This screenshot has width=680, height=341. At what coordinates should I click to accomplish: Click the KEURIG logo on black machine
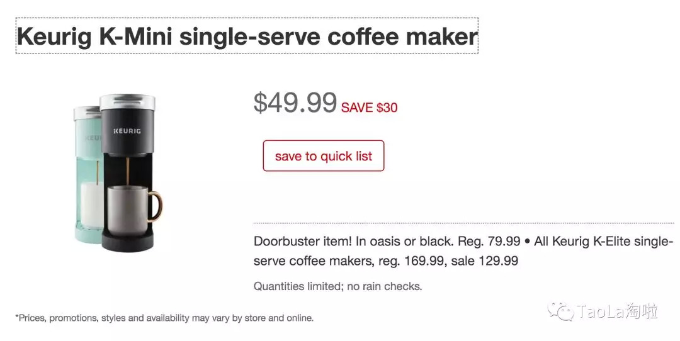coord(127,131)
